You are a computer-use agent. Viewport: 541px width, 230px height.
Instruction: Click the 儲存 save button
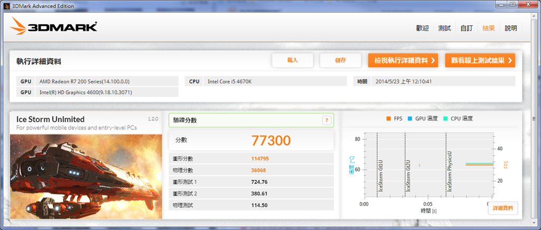tap(341, 60)
